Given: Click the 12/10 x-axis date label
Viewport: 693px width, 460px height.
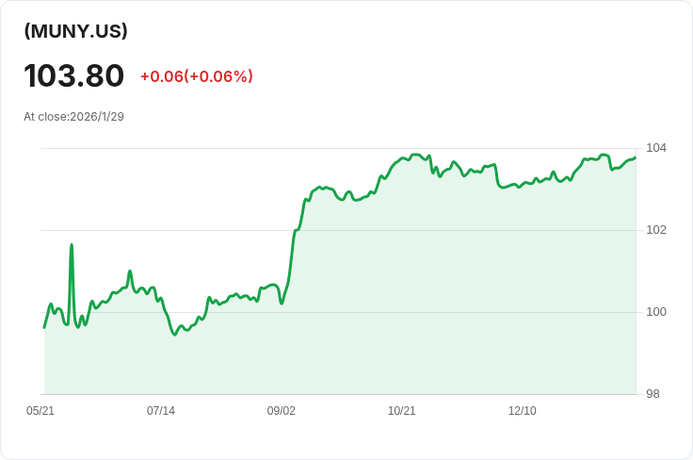Looking at the screenshot, I should (522, 411).
